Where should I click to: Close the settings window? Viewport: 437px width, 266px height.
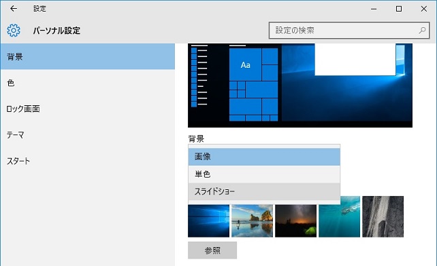423,9
